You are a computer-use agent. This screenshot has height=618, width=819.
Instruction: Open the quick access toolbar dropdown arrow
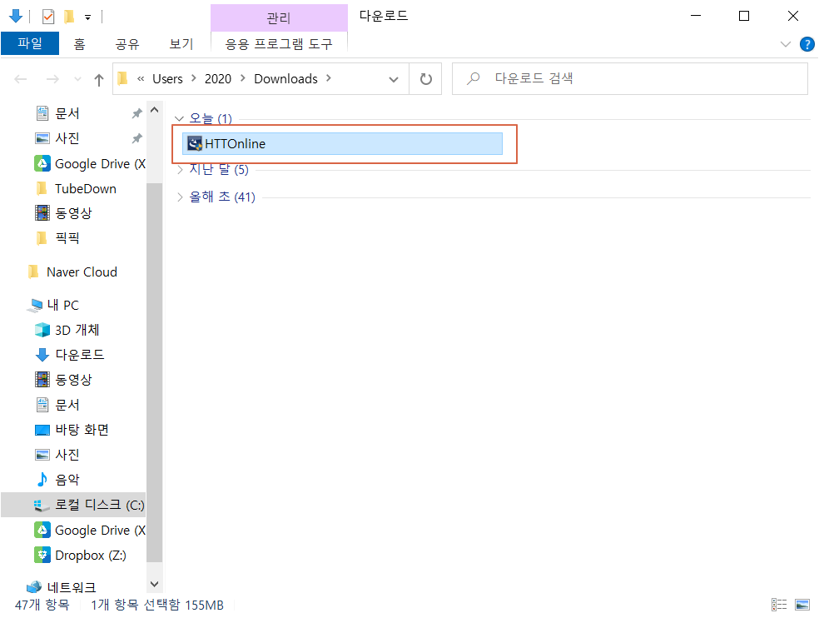point(87,17)
